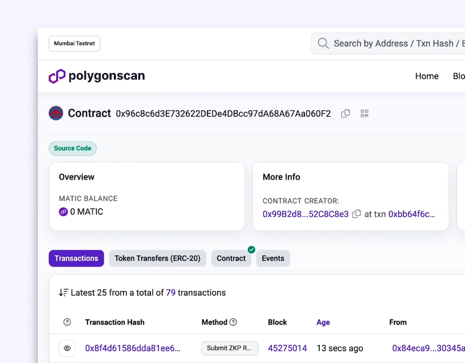465x363 pixels.
Task: Open creation transaction 0xbb64f6c link
Action: 412,214
